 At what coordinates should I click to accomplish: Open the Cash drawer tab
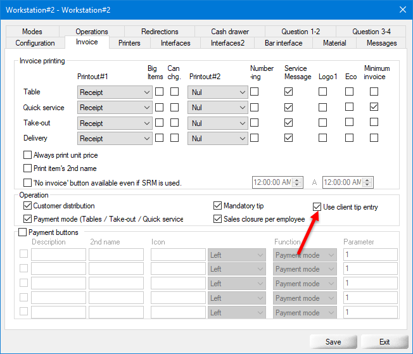pos(228,32)
